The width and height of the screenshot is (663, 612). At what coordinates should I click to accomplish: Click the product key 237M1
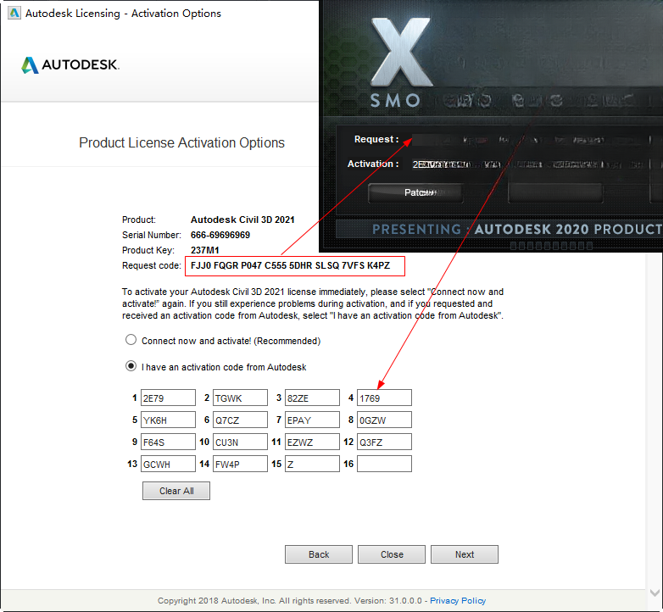coord(204,250)
